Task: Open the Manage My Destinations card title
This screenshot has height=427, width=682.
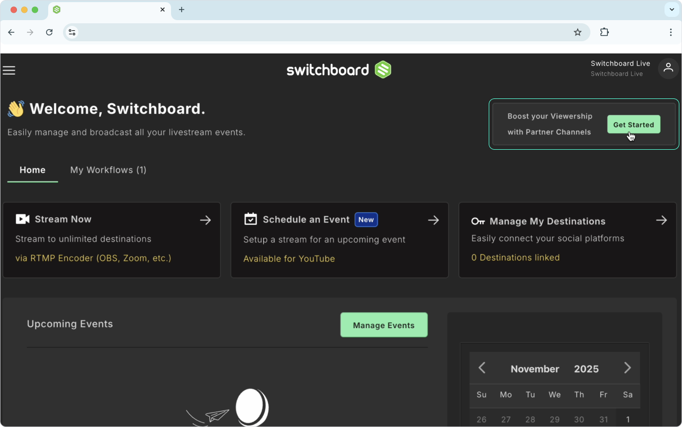Action: pyautogui.click(x=548, y=221)
